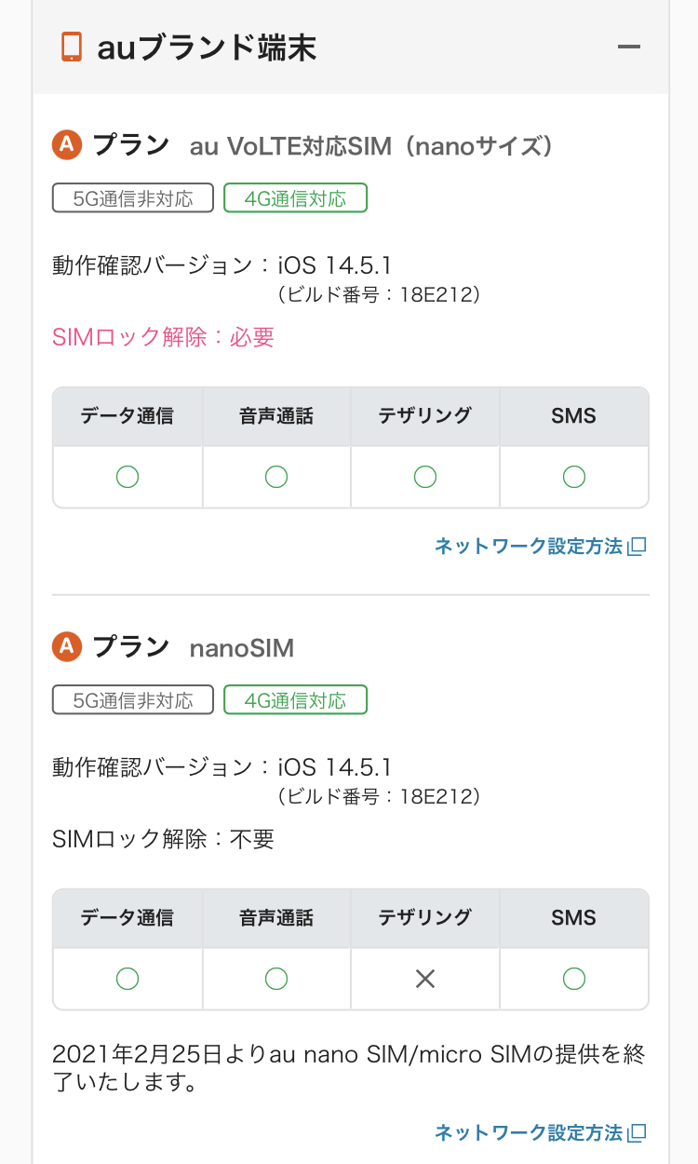The width and height of the screenshot is (698, 1164).
Task: Click the X mark under テザリング for nanoSIM
Action: (425, 979)
